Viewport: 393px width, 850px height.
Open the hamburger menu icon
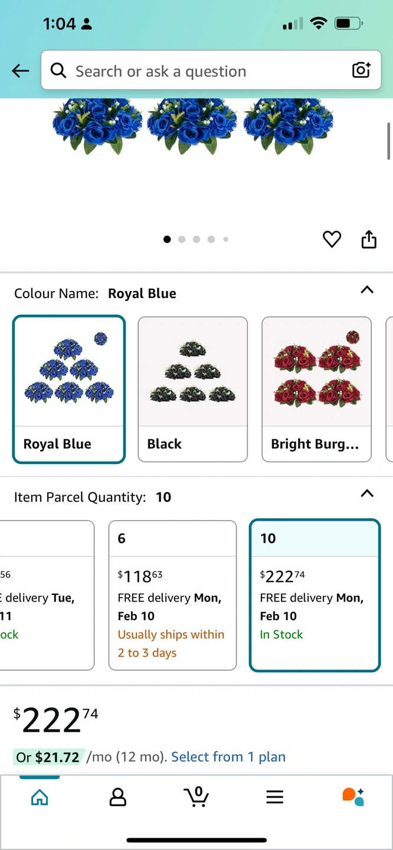(275, 797)
